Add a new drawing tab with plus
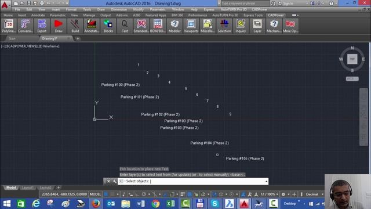The width and height of the screenshot is (371, 209). [x=78, y=39]
